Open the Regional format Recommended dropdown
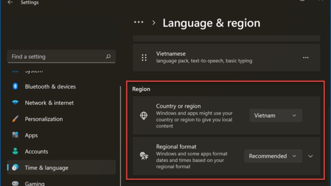This screenshot has width=331, height=186. point(273,156)
